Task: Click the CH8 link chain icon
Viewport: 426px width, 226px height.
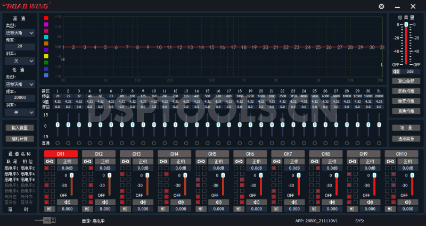Action: (314, 161)
